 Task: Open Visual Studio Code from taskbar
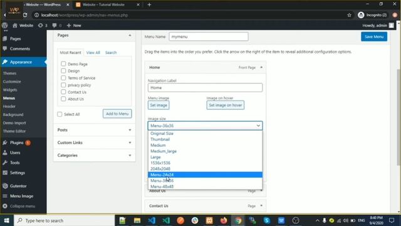click(x=152, y=220)
